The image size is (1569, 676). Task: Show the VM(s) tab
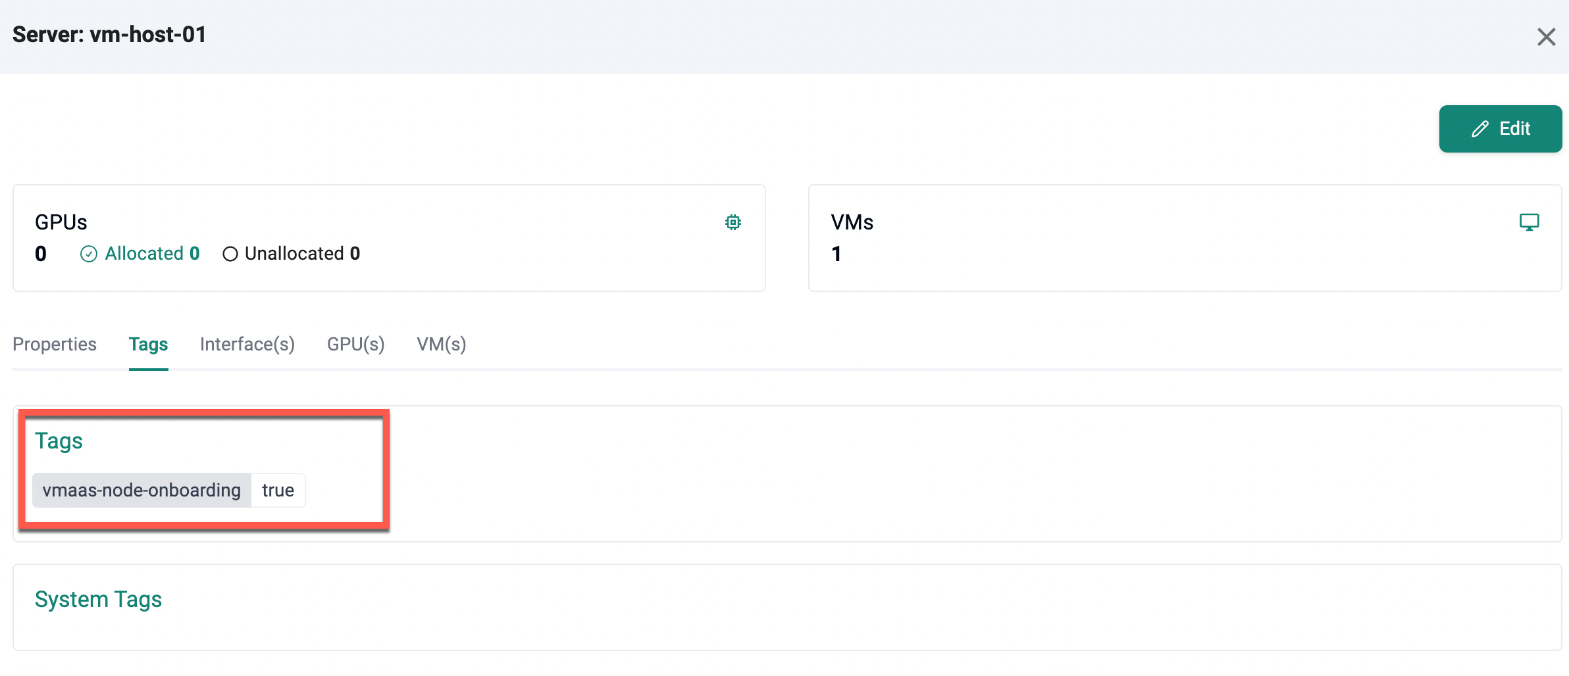click(x=441, y=344)
